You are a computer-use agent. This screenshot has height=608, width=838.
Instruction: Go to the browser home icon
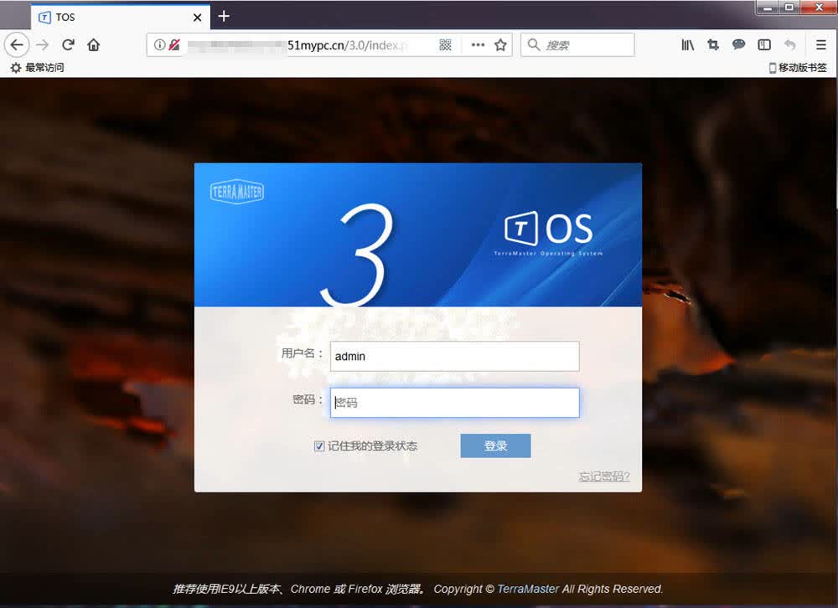point(94,45)
